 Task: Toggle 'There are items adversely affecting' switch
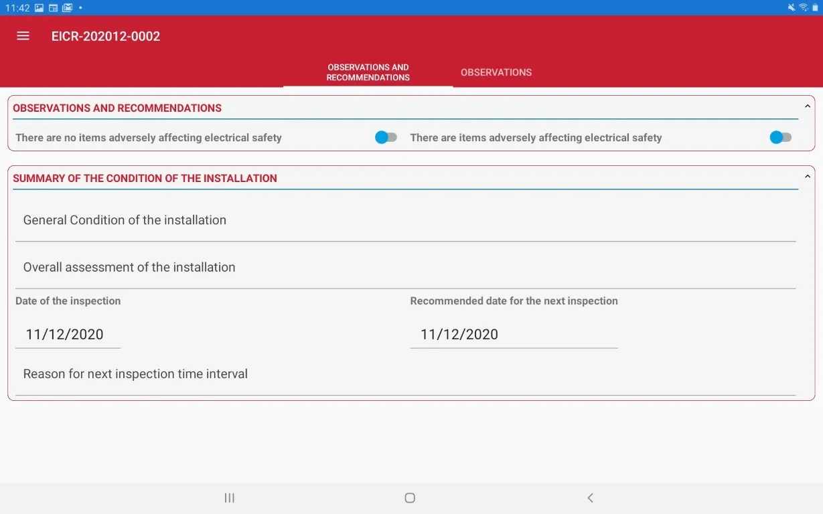click(780, 137)
